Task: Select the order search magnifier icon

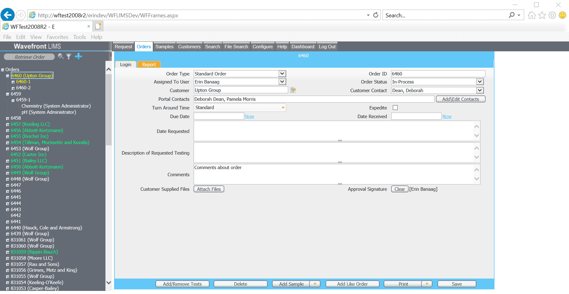Action: 61,57
